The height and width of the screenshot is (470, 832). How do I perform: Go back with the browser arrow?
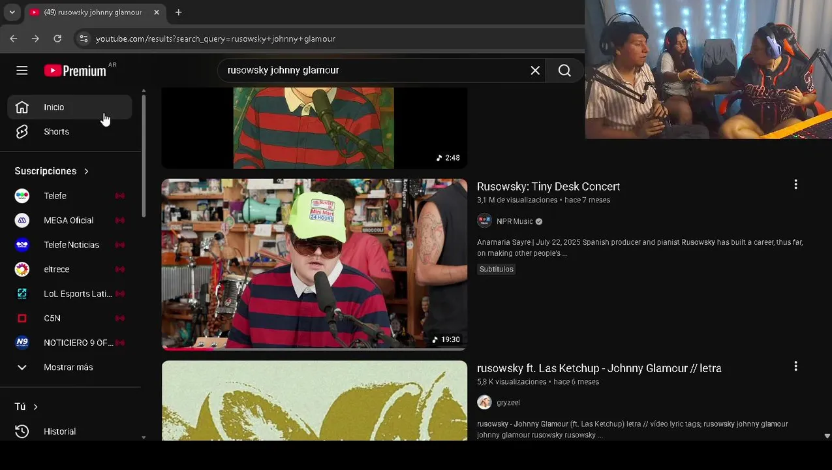tap(14, 39)
